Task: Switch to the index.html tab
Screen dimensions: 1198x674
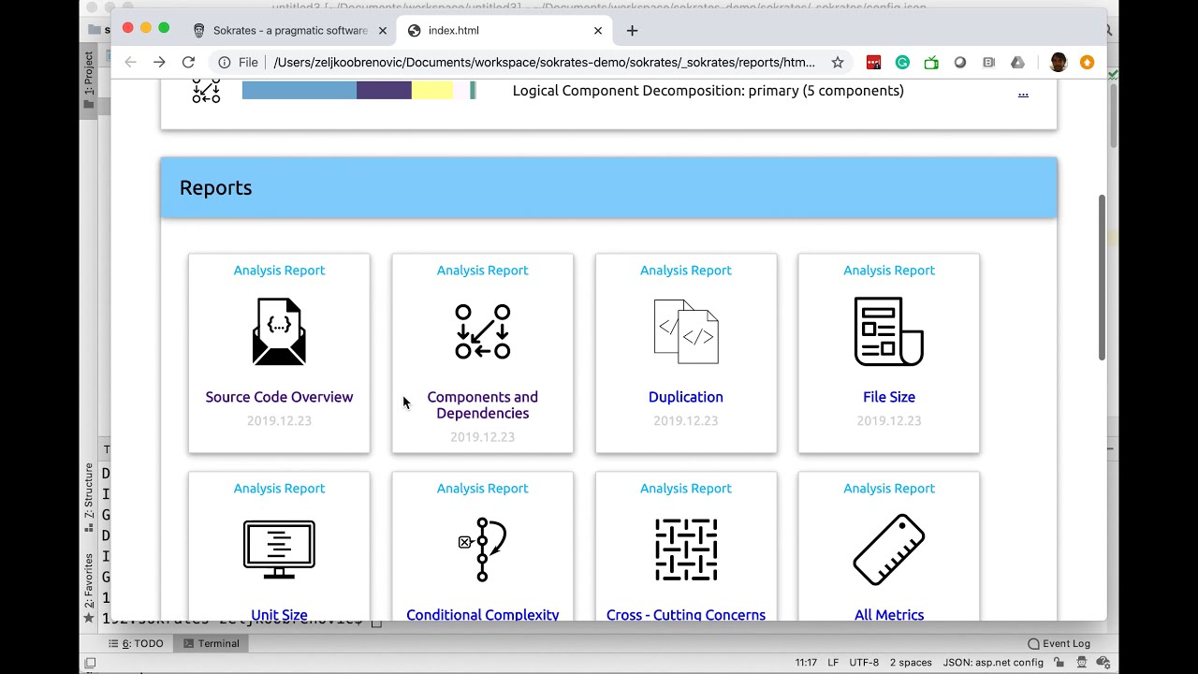Action: pos(504,31)
